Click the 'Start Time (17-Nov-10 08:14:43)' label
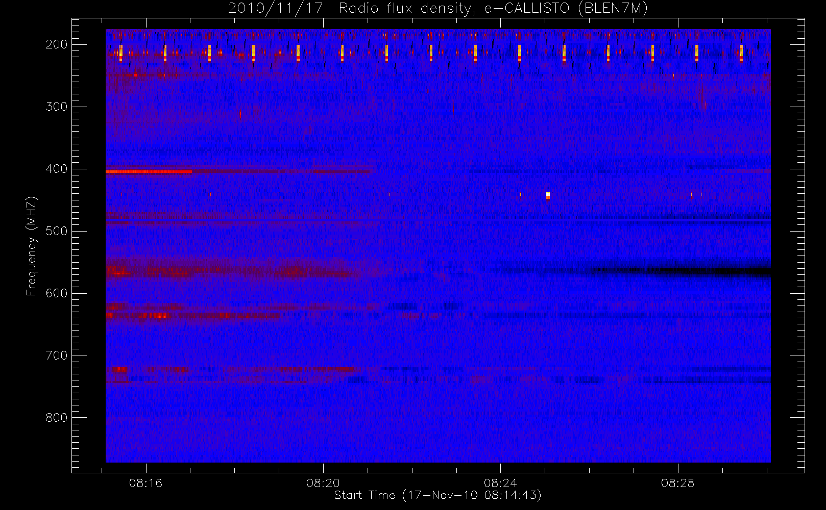826x510 pixels. [x=438, y=495]
